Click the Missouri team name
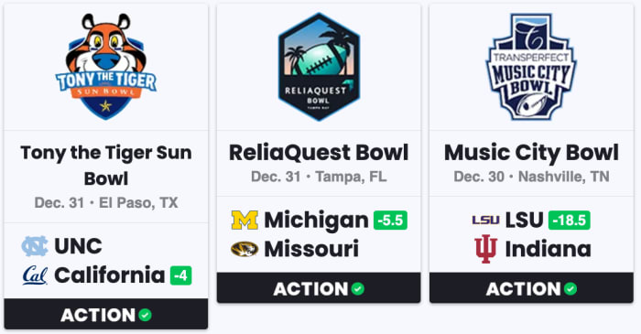Image resolution: width=641 pixels, height=334 pixels. coord(311,249)
